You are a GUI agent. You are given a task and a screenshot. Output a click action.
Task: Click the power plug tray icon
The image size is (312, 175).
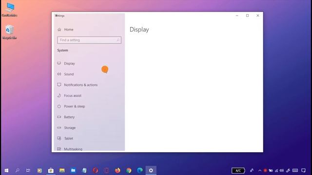[x=271, y=171]
